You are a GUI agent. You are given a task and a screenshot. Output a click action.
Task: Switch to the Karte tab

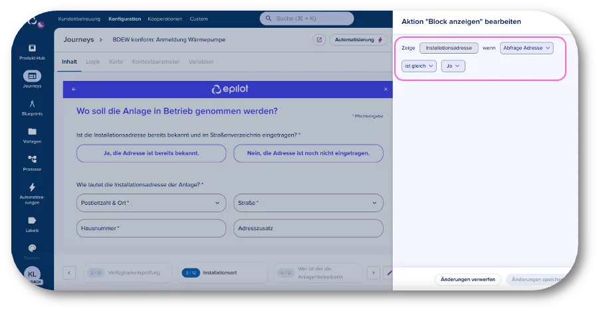click(x=116, y=62)
